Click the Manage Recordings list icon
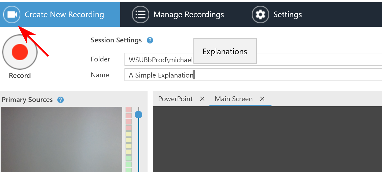382x172 pixels. (140, 14)
